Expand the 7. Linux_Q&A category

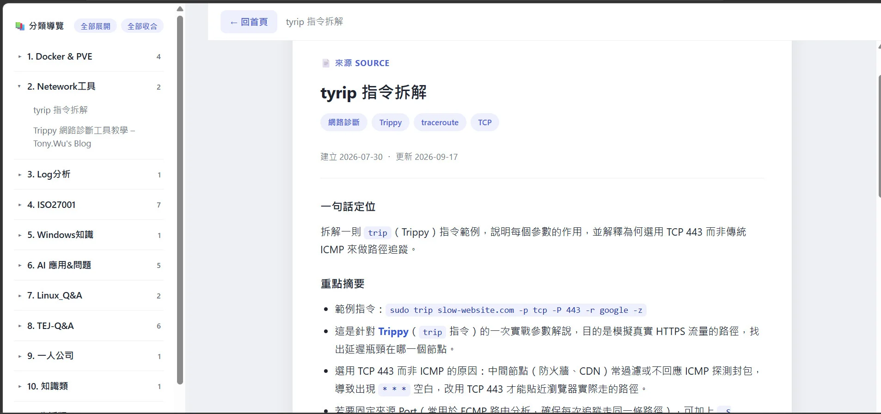tap(89, 295)
